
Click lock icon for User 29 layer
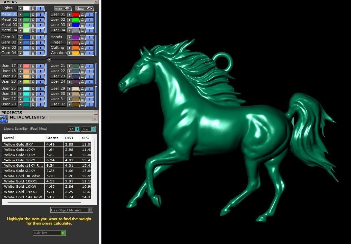coord(82,89)
